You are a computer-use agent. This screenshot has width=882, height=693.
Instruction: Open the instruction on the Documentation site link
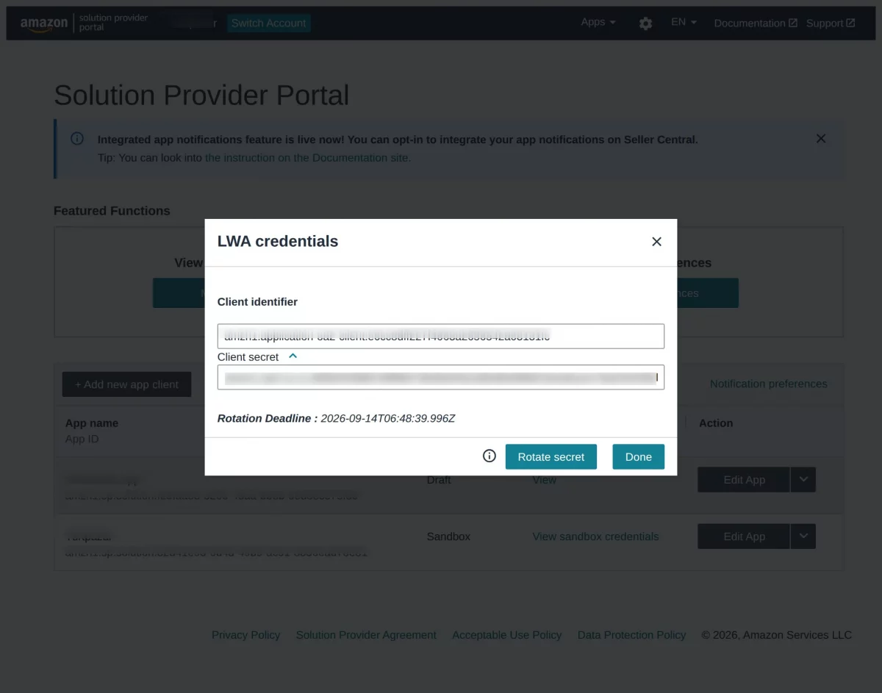pos(307,157)
